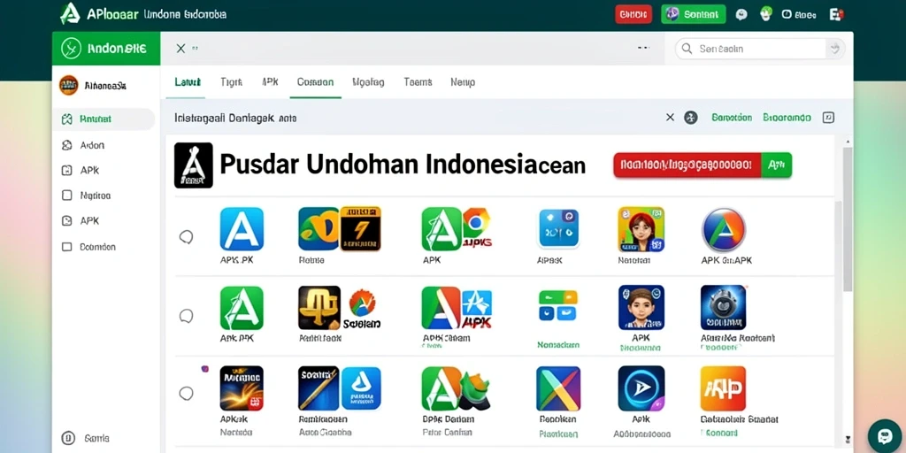Open the Sonoodon link
This screenshot has width=906, height=453.
732,118
